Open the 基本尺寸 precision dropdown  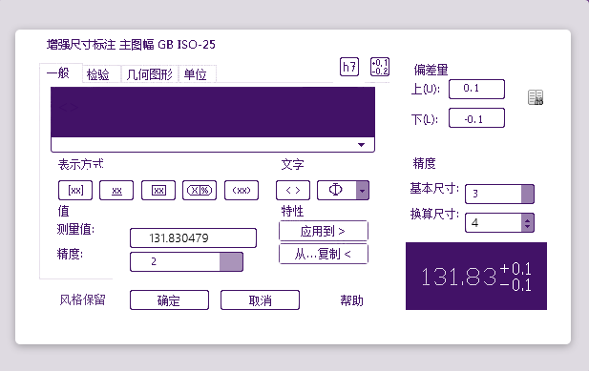[x=527, y=194]
